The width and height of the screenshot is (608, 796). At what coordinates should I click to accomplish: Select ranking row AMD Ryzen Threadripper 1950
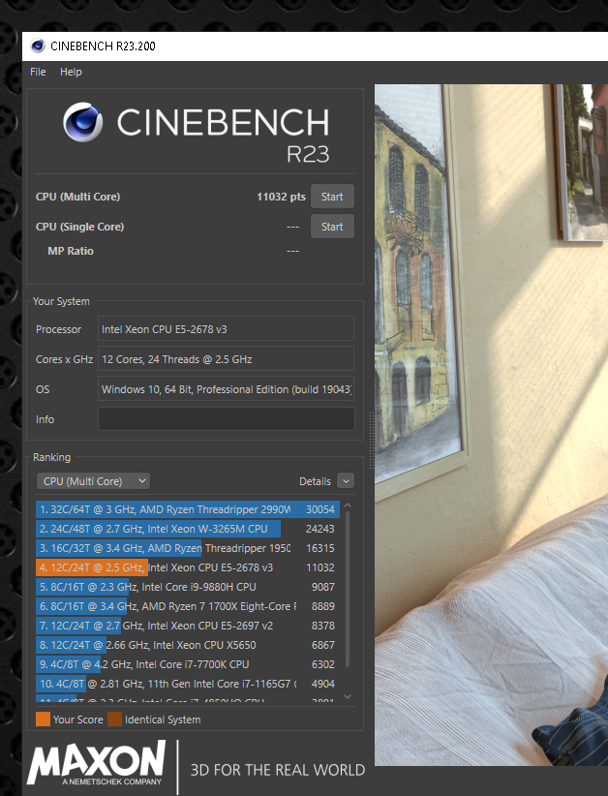click(x=188, y=548)
